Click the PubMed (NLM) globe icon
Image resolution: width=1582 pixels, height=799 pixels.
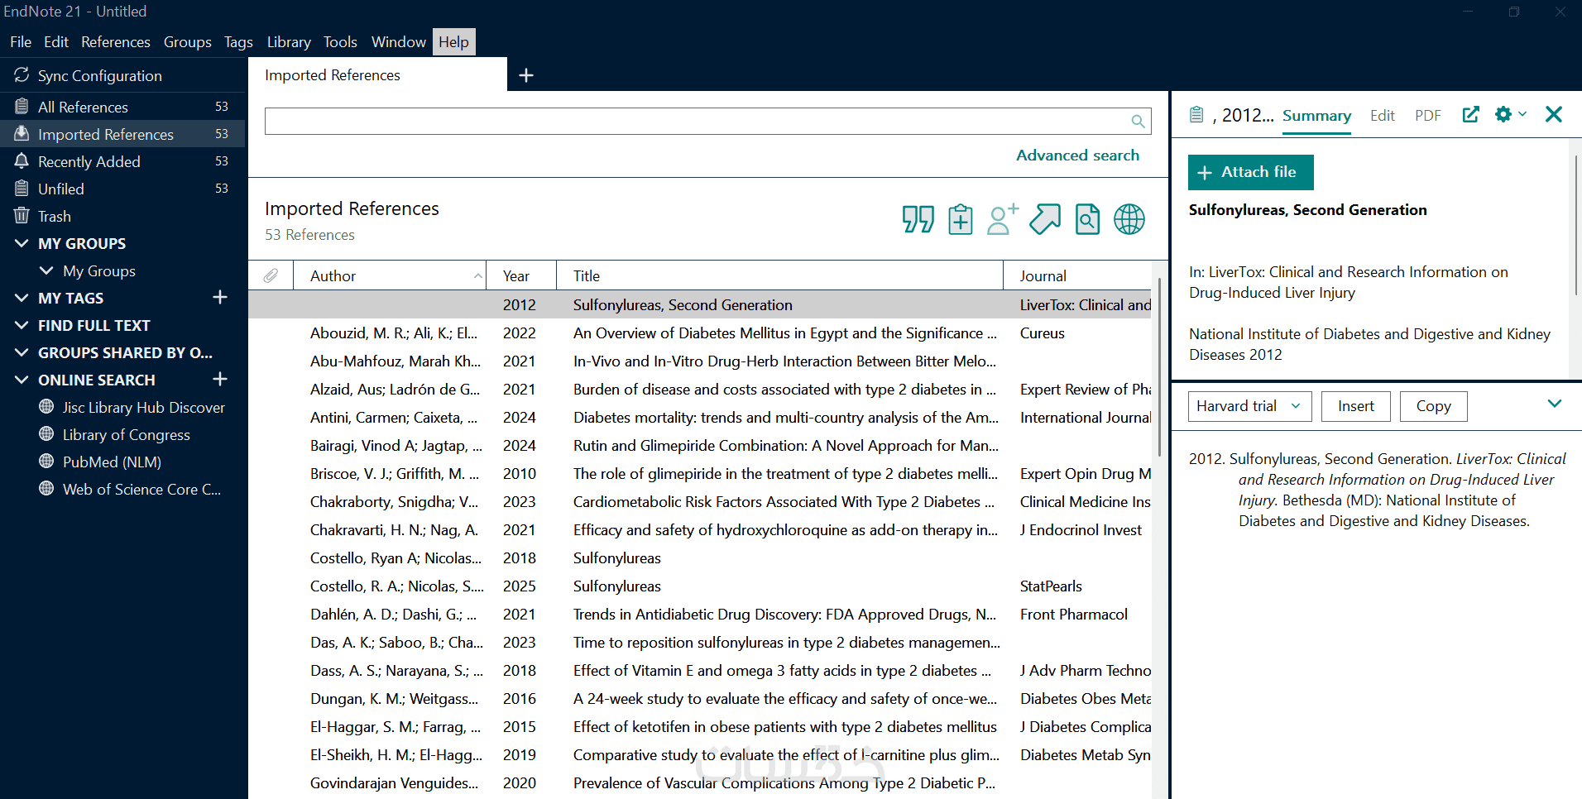[46, 462]
